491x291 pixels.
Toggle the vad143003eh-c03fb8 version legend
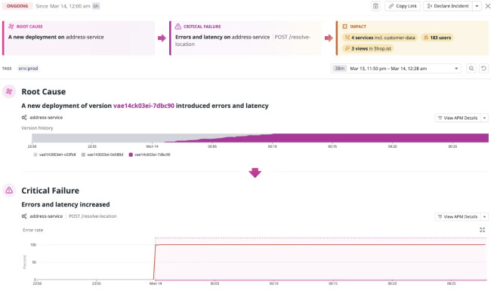pyautogui.click(x=54, y=155)
